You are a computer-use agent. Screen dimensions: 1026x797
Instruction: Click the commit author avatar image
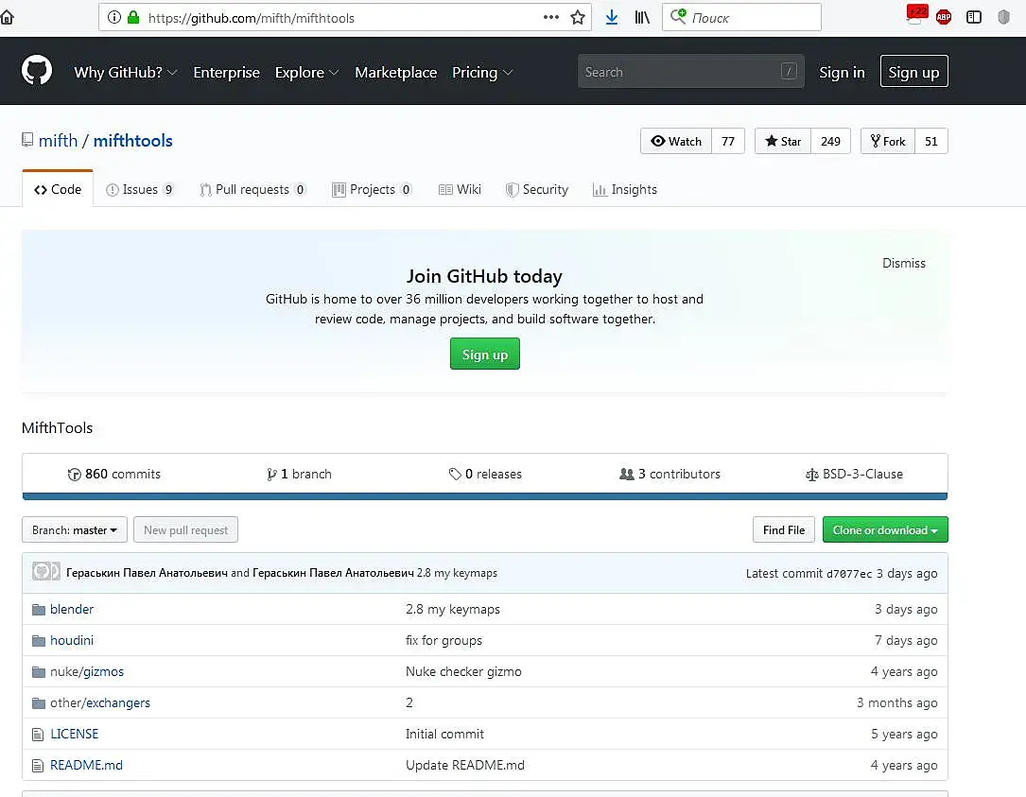(x=45, y=571)
